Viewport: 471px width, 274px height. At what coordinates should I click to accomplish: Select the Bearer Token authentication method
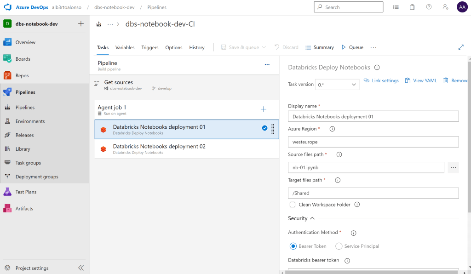[293, 246]
